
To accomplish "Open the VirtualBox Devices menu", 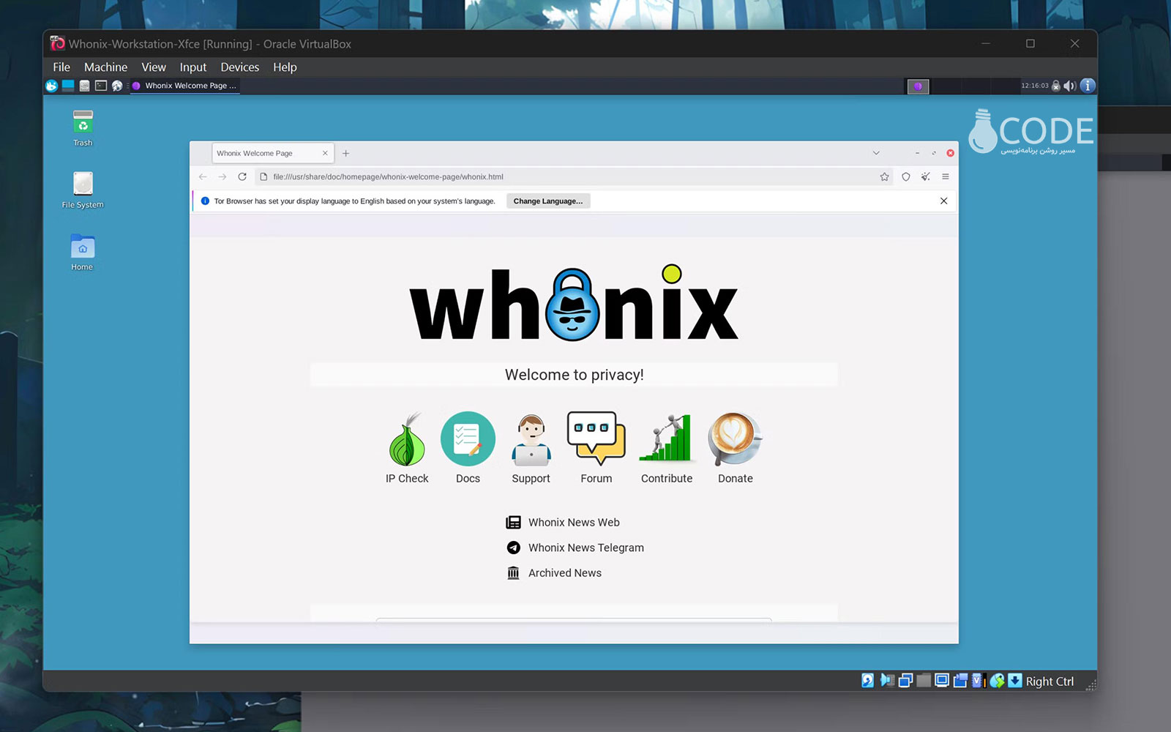I will 240,67.
